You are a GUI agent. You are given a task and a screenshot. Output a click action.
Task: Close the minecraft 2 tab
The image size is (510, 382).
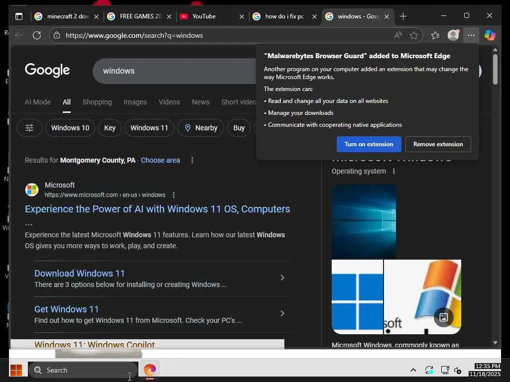[x=96, y=16]
